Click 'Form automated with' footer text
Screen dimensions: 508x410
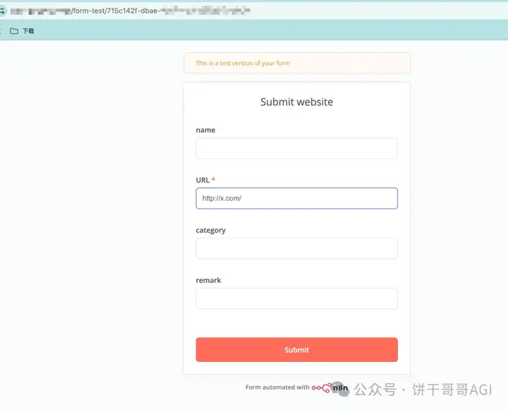(x=277, y=387)
